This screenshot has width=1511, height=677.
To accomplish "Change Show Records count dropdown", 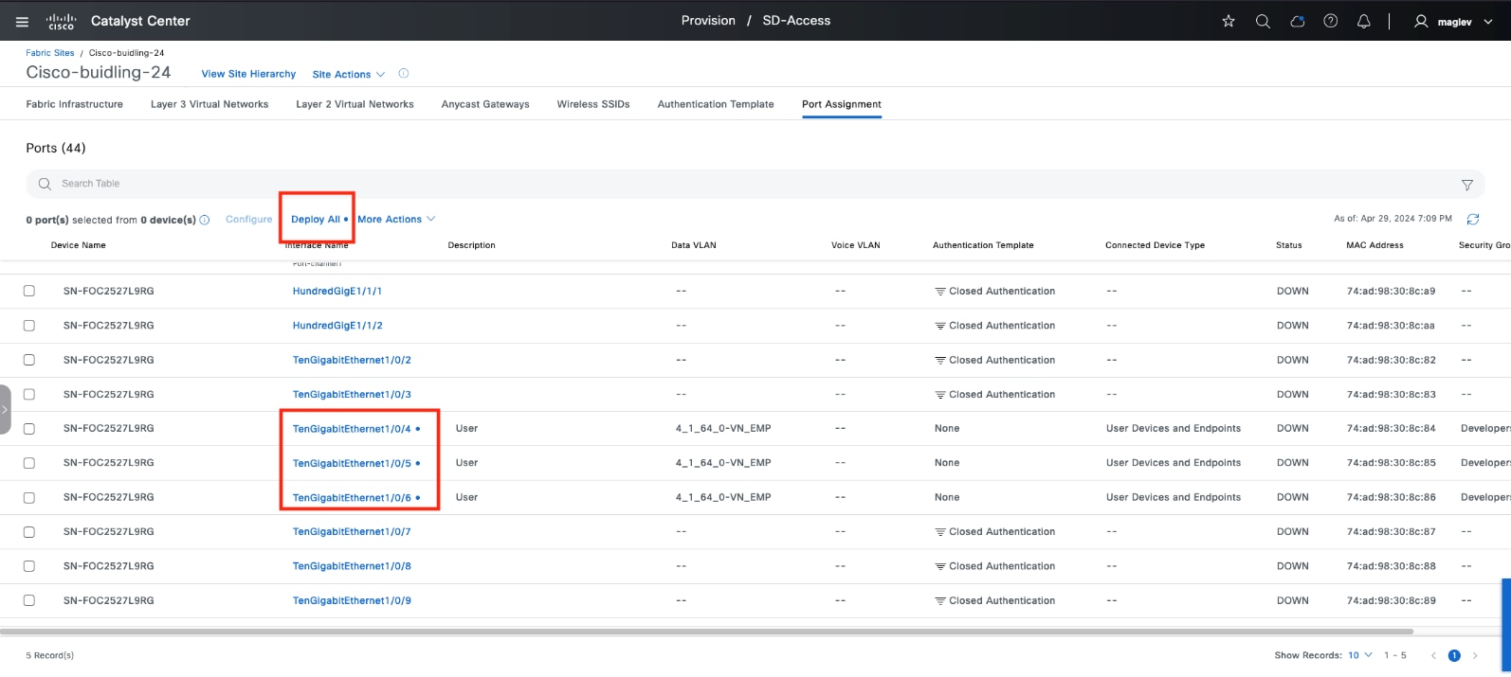I will click(1360, 655).
